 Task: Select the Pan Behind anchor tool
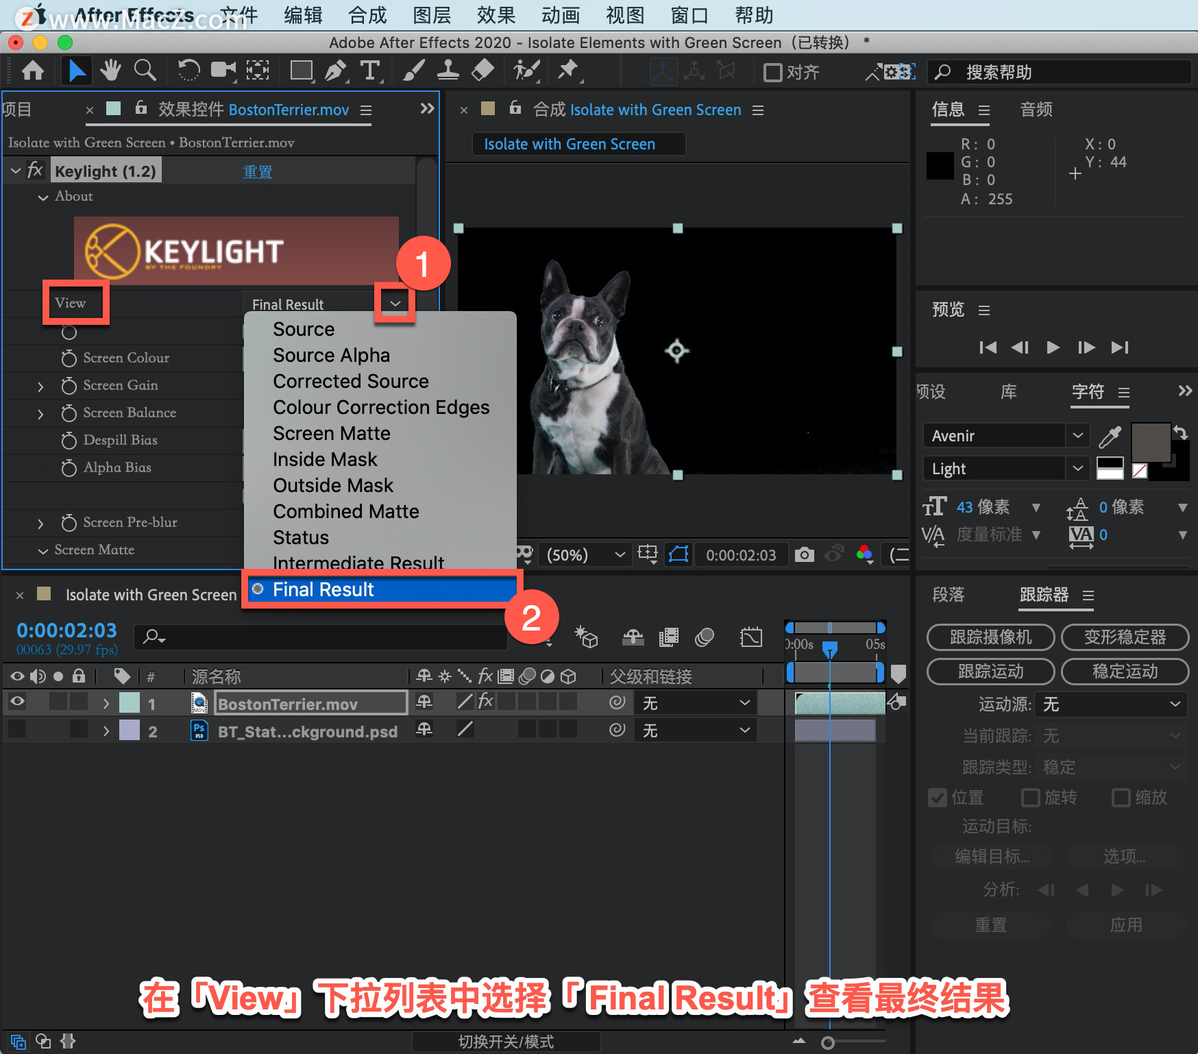(258, 71)
